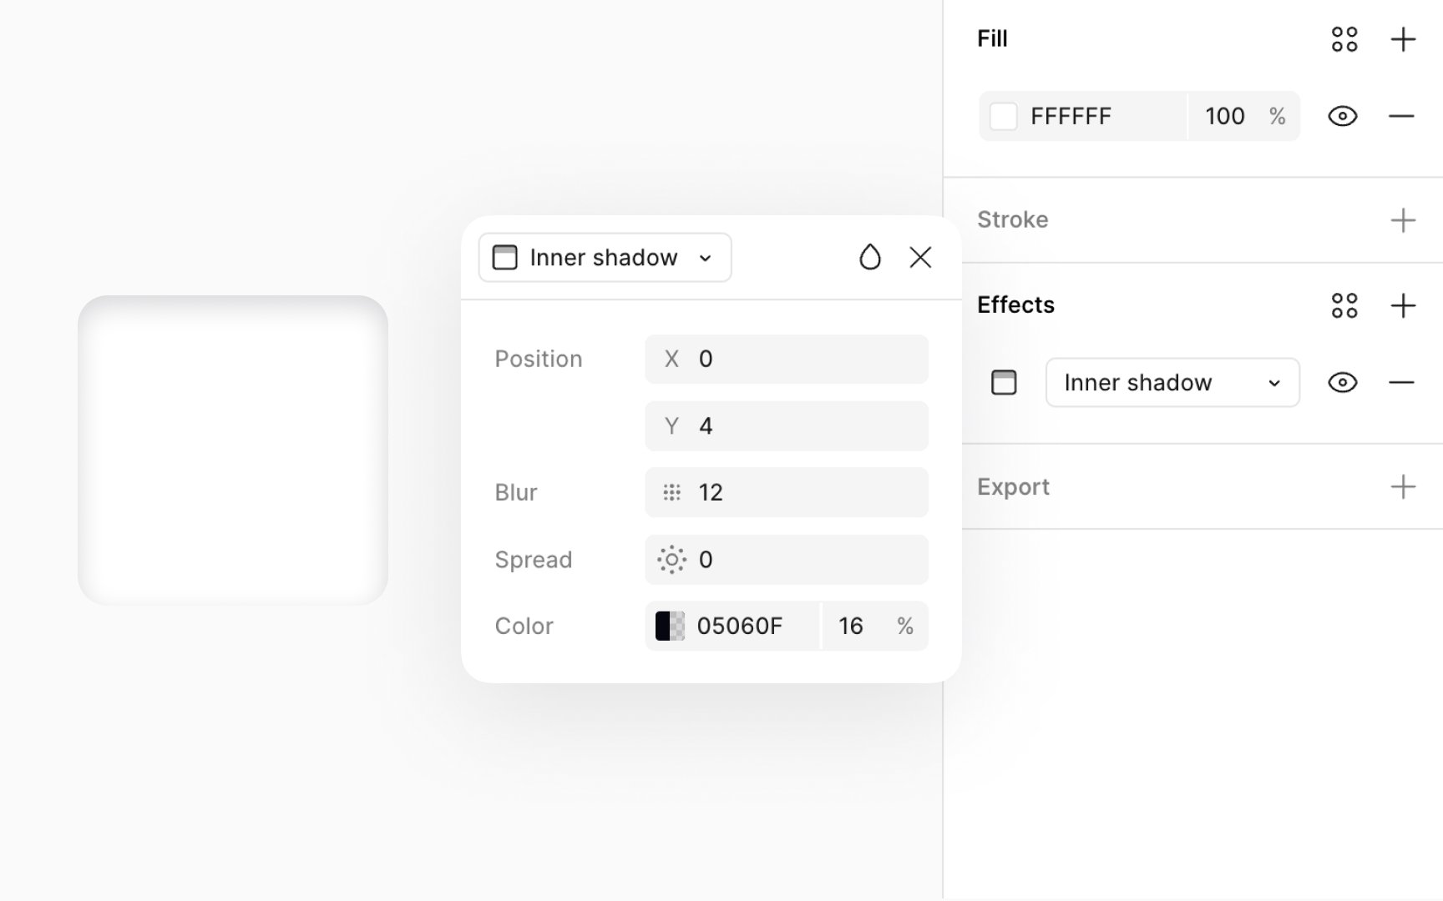Open Fill styles library icon
The width and height of the screenshot is (1443, 901).
[x=1344, y=39]
